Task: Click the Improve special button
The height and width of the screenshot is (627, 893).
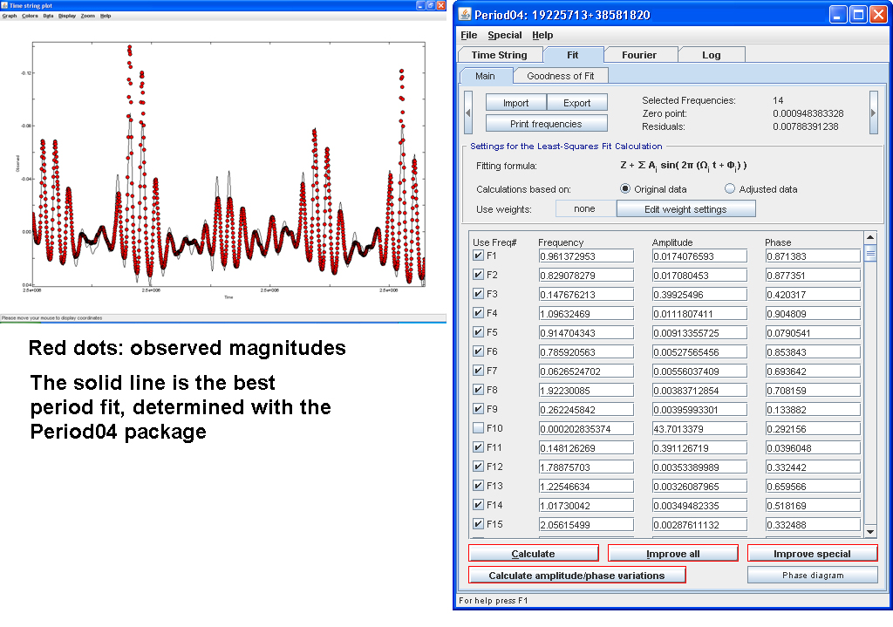Action: pyautogui.click(x=812, y=554)
